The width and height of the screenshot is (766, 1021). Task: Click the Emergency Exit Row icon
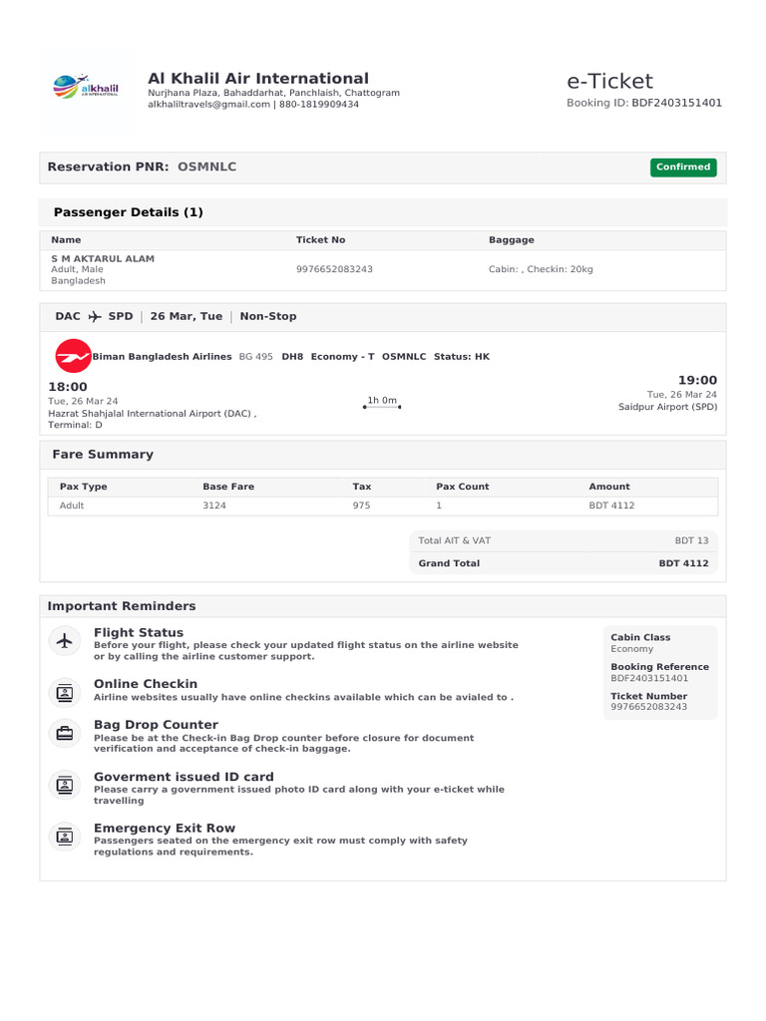65,837
